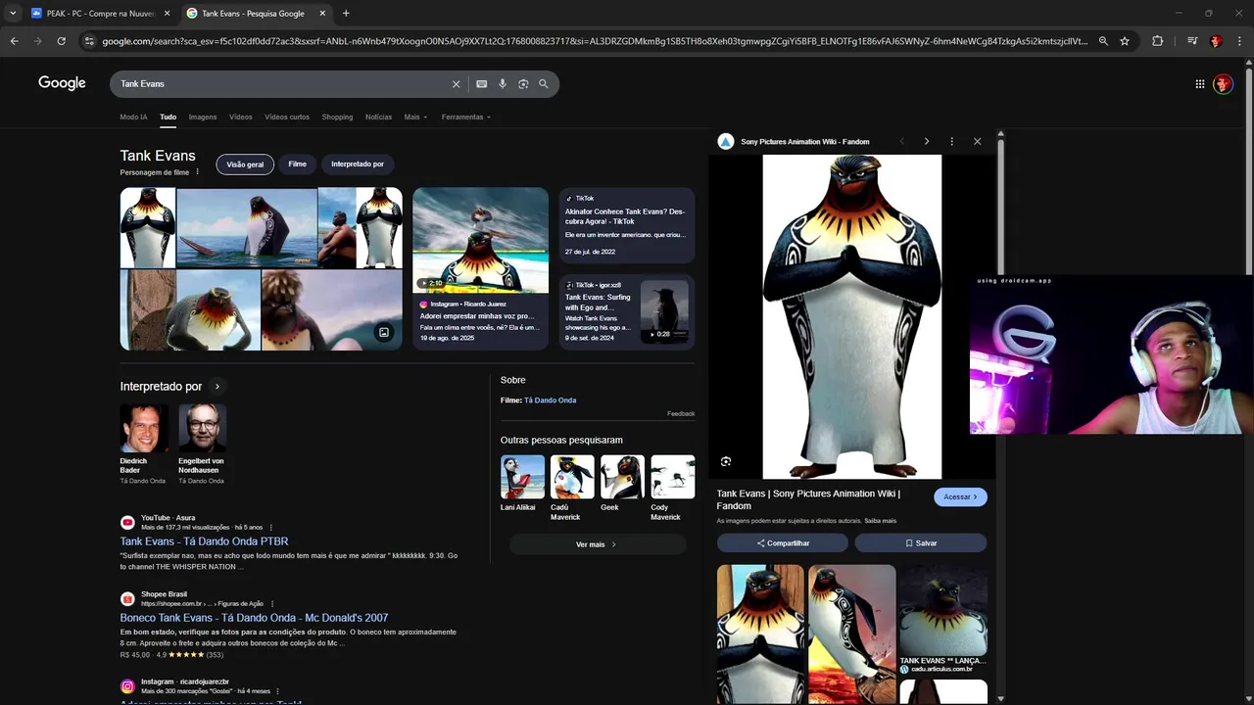Screen dimensions: 1254x705
Task: Search inside image with the lens icon
Action: pos(726,461)
